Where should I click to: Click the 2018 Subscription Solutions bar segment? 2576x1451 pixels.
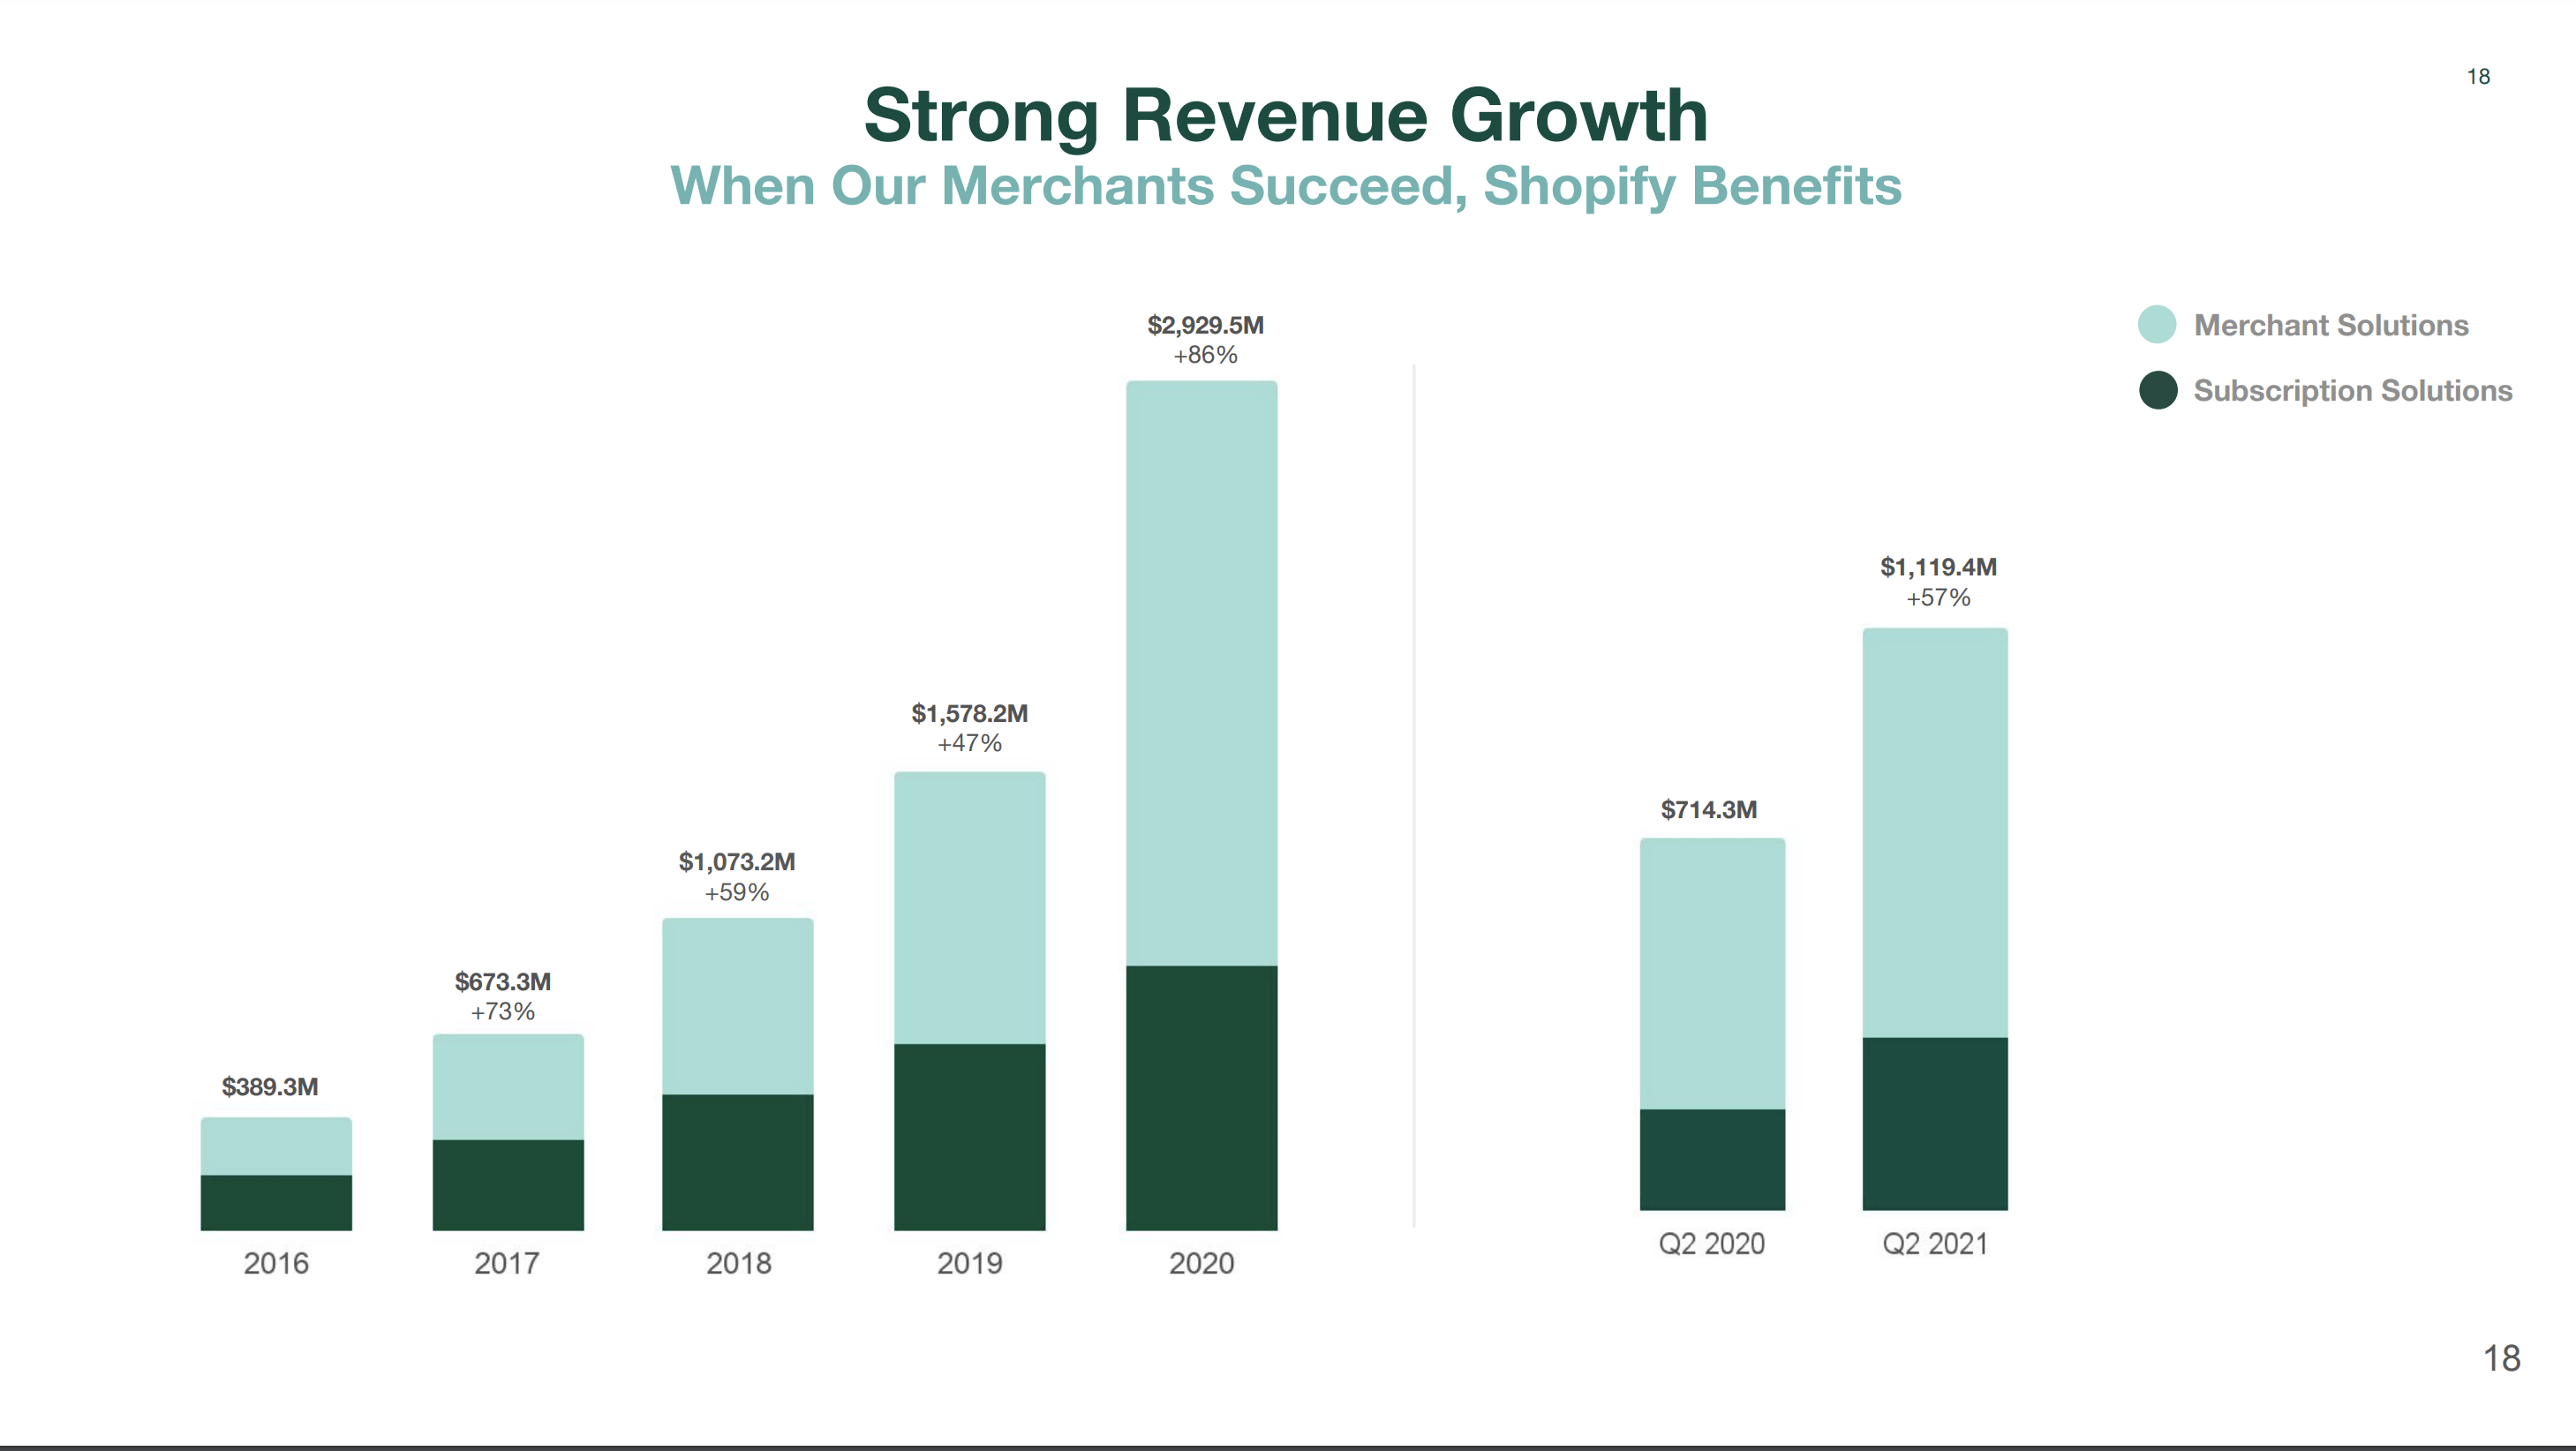pos(738,1162)
